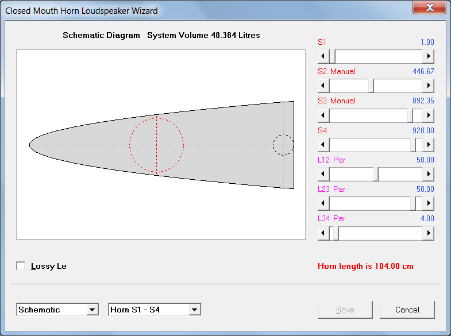Click the L34 Par label

coord(331,218)
